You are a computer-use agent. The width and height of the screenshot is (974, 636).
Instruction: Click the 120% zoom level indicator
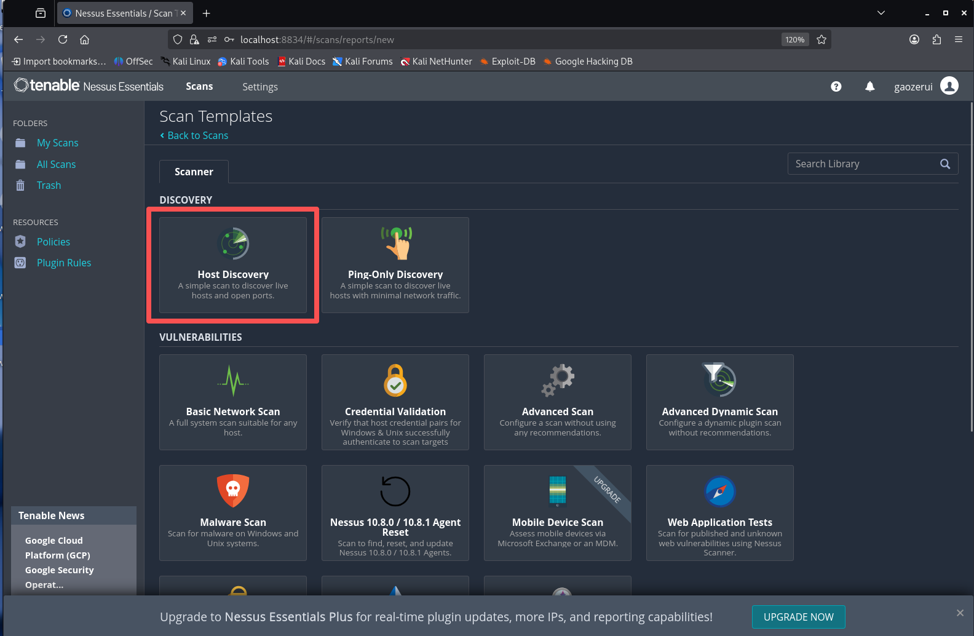click(x=795, y=39)
